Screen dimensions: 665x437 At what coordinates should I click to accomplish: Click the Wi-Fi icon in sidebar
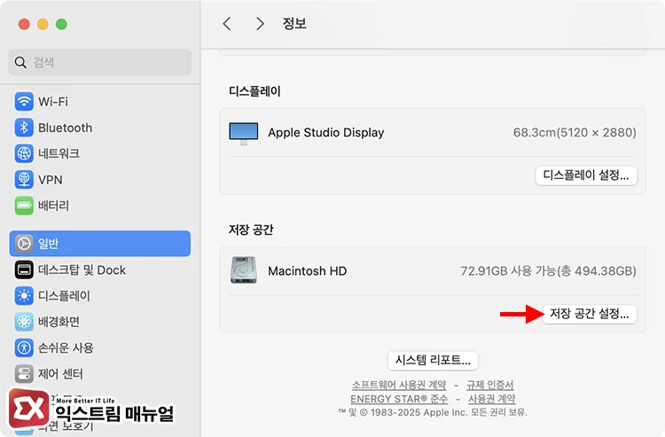[x=24, y=102]
